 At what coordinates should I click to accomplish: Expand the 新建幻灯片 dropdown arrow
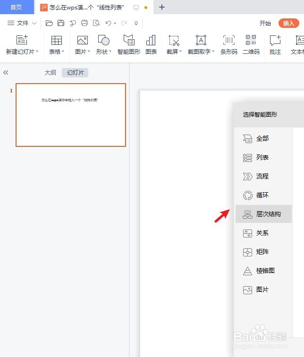(x=37, y=51)
